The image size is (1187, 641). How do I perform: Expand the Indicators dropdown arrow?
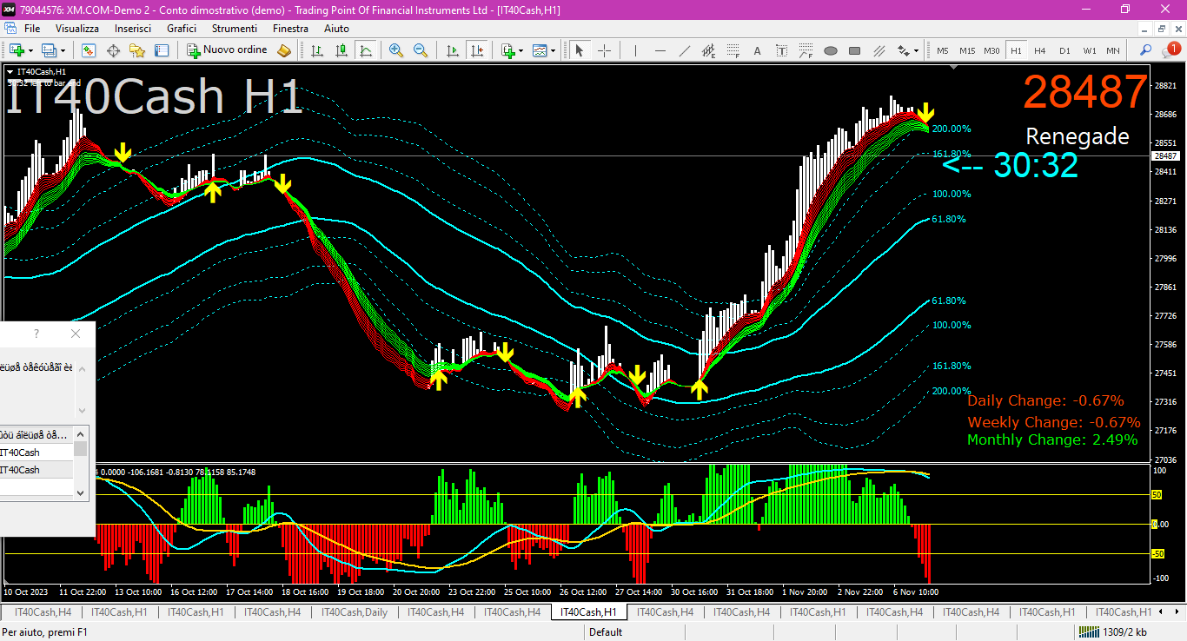point(521,50)
